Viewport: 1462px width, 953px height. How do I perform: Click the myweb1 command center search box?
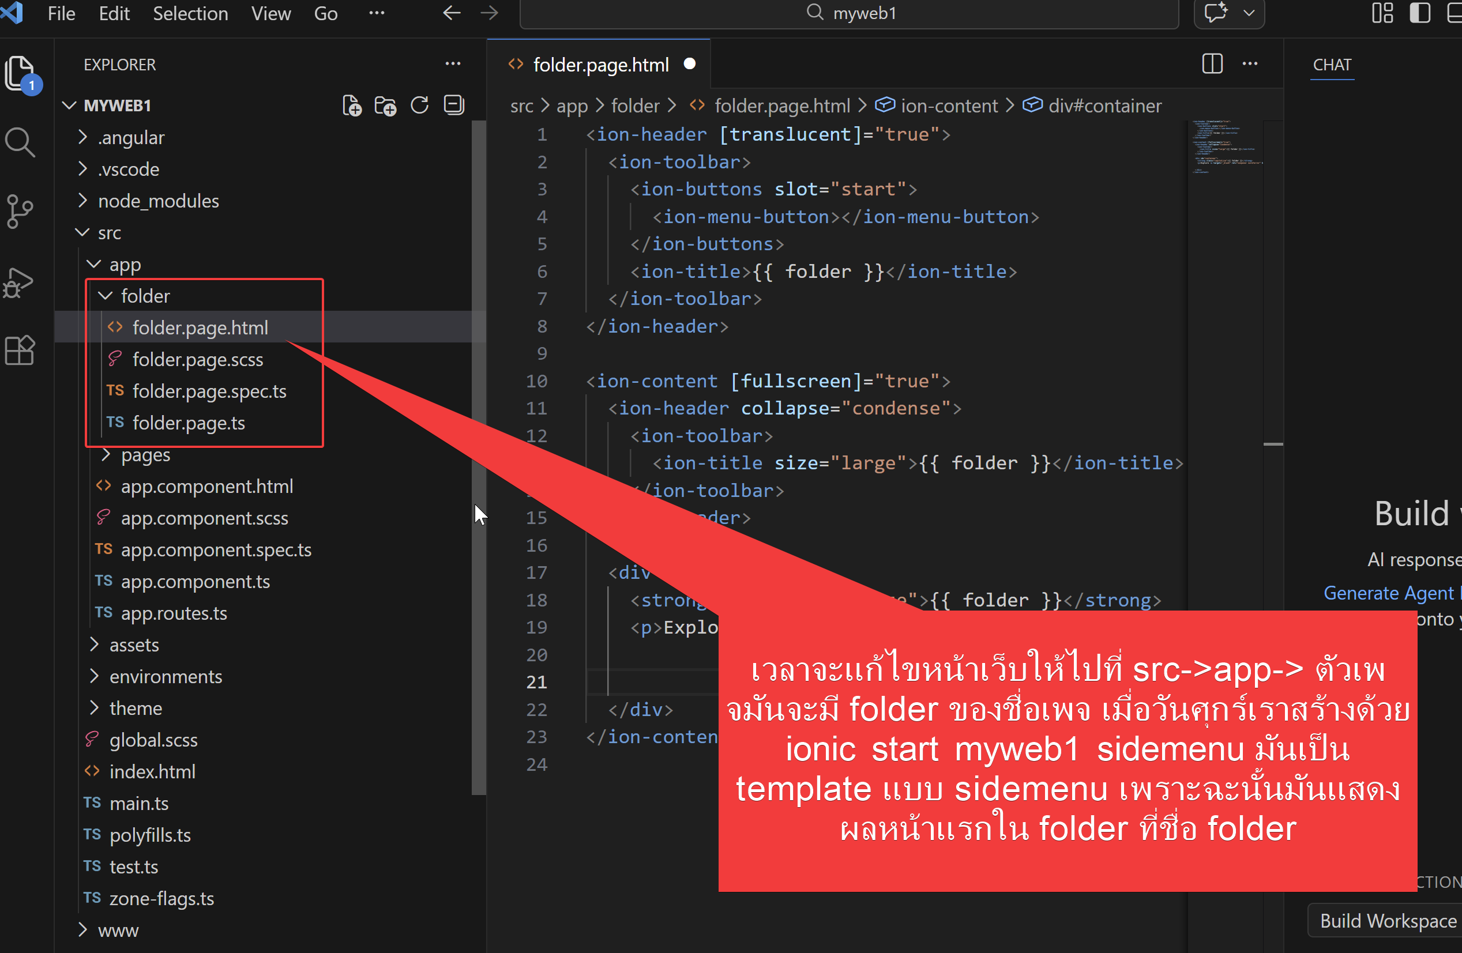[x=850, y=13]
